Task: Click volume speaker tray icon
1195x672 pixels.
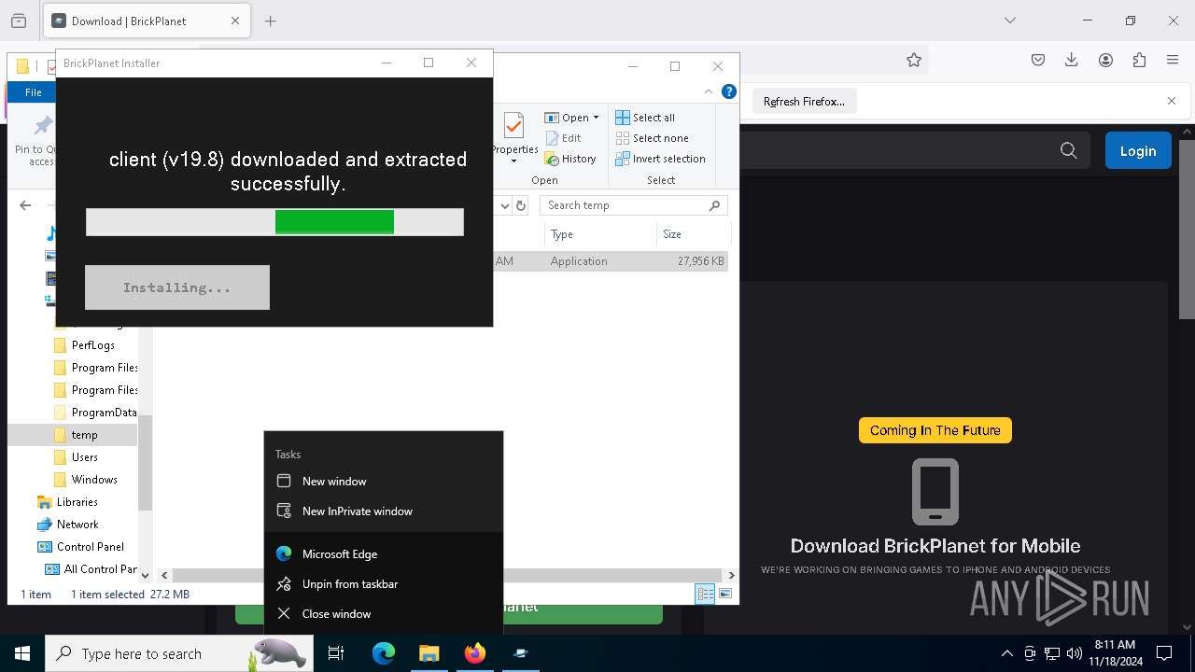Action: (x=1074, y=653)
